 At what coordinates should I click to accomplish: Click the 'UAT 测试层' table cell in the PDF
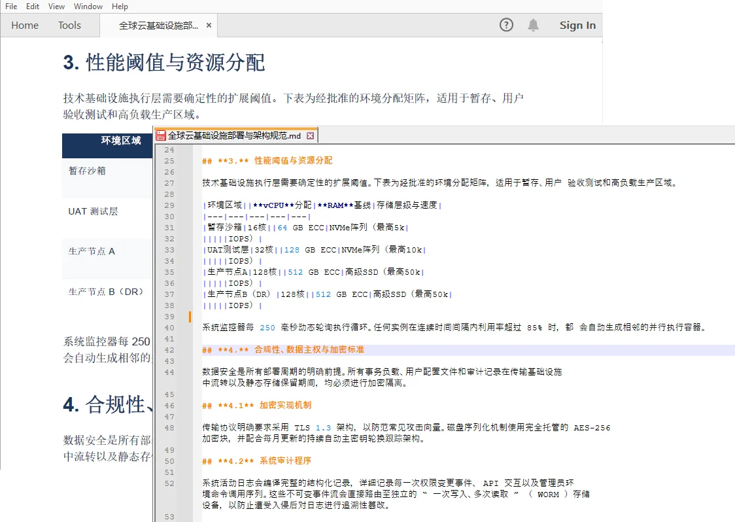[x=93, y=211]
